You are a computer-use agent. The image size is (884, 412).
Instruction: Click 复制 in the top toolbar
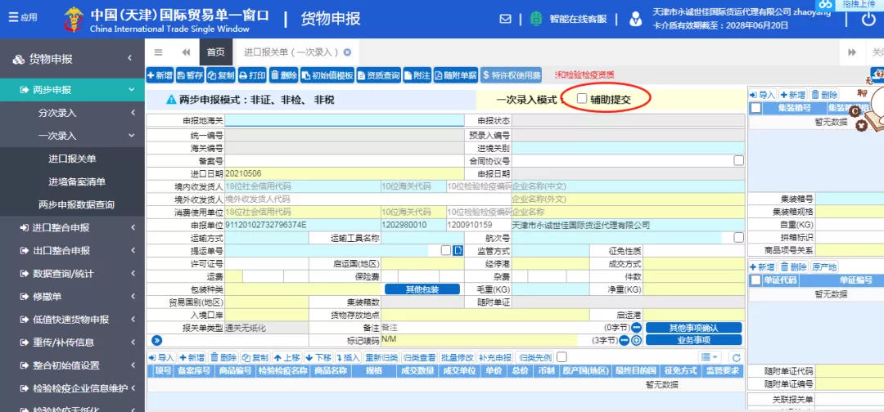(x=220, y=75)
